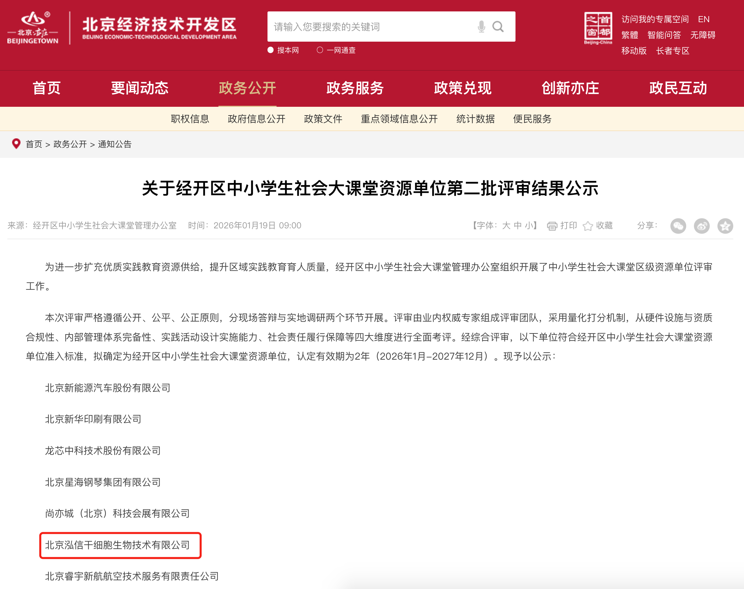
Task: Click 尚亦城（北京）科技会展有限公司 in the list
Action: pos(117,513)
